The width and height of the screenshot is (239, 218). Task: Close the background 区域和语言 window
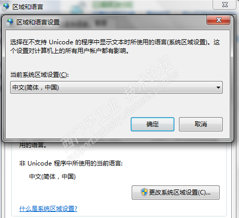click(224, 5)
